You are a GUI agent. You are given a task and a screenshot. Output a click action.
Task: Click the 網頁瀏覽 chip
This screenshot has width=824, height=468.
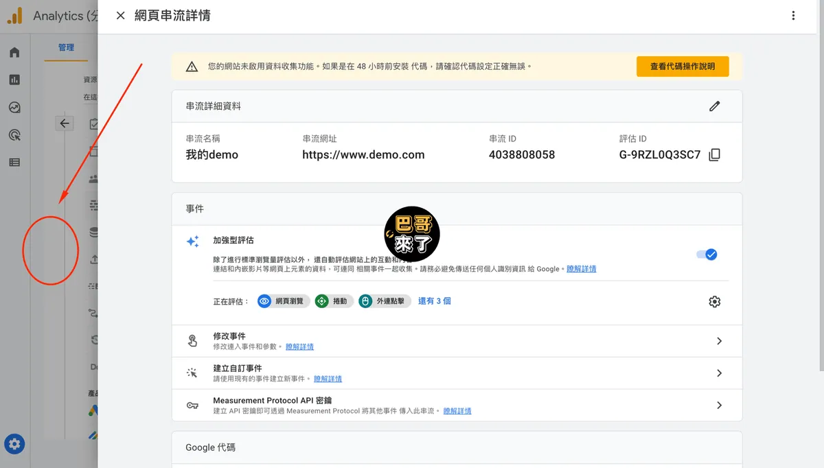coord(284,301)
